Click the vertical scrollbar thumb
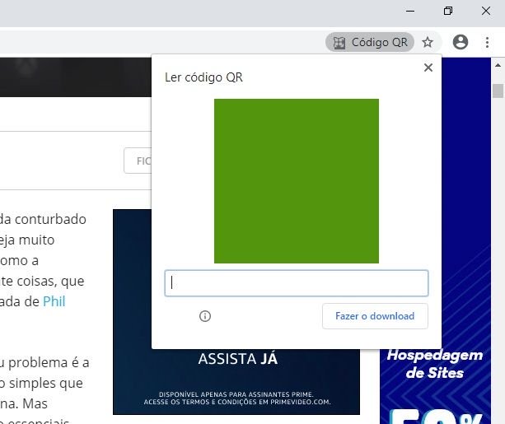This screenshot has width=505, height=424. click(x=498, y=91)
